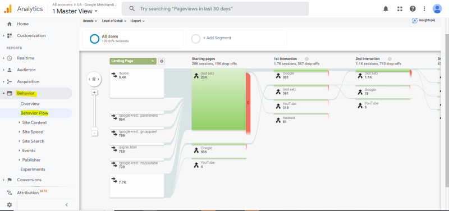Open the Realtime reports

(x=25, y=58)
